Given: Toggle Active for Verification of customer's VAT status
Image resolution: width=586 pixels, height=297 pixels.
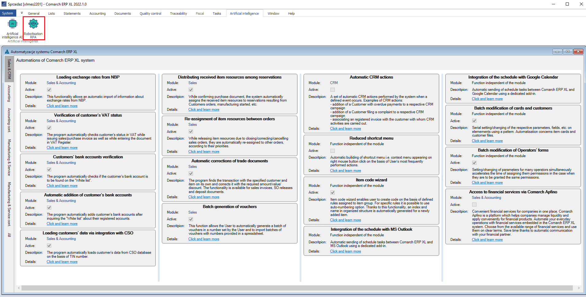Looking at the screenshot, I should [49, 128].
